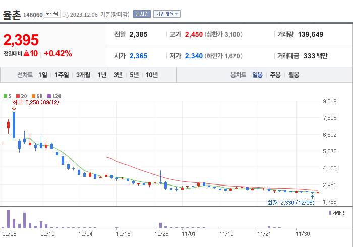Viewport: 353px width, 247px height.
Task: Click the 최고 8,250 (09/12) label
Action: coord(36,102)
